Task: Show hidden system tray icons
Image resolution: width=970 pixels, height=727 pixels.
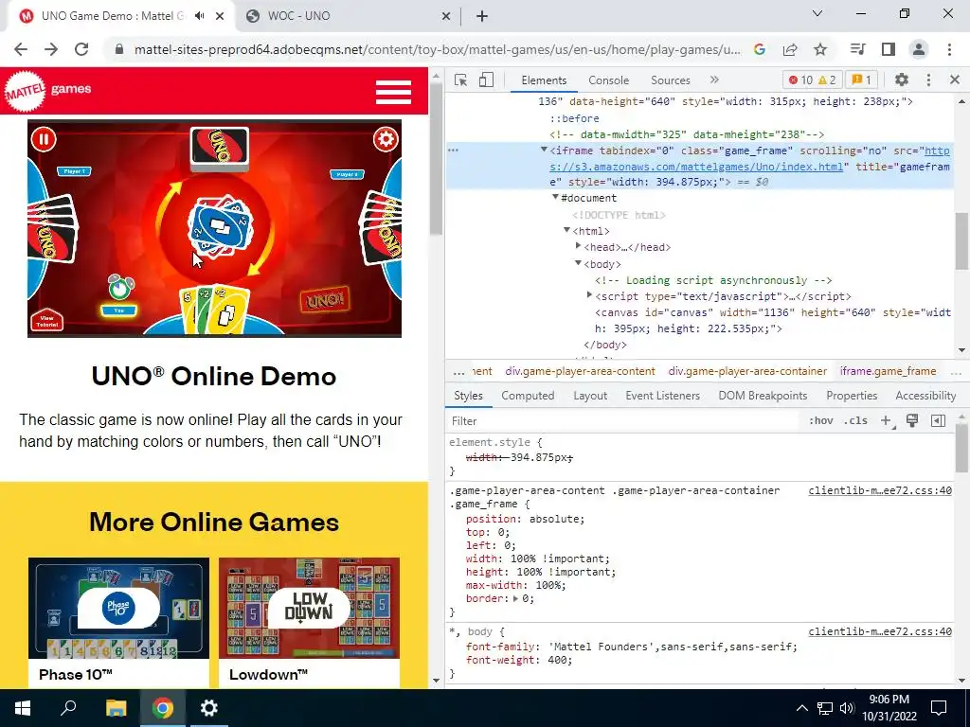Action: click(x=801, y=708)
